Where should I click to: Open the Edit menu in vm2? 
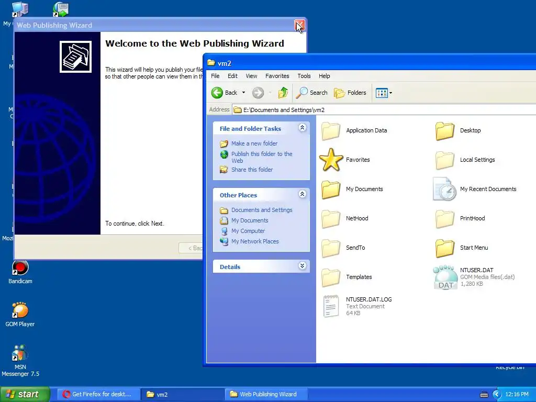232,76
